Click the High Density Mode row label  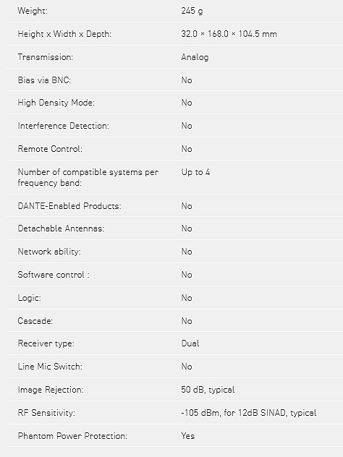[x=56, y=103]
